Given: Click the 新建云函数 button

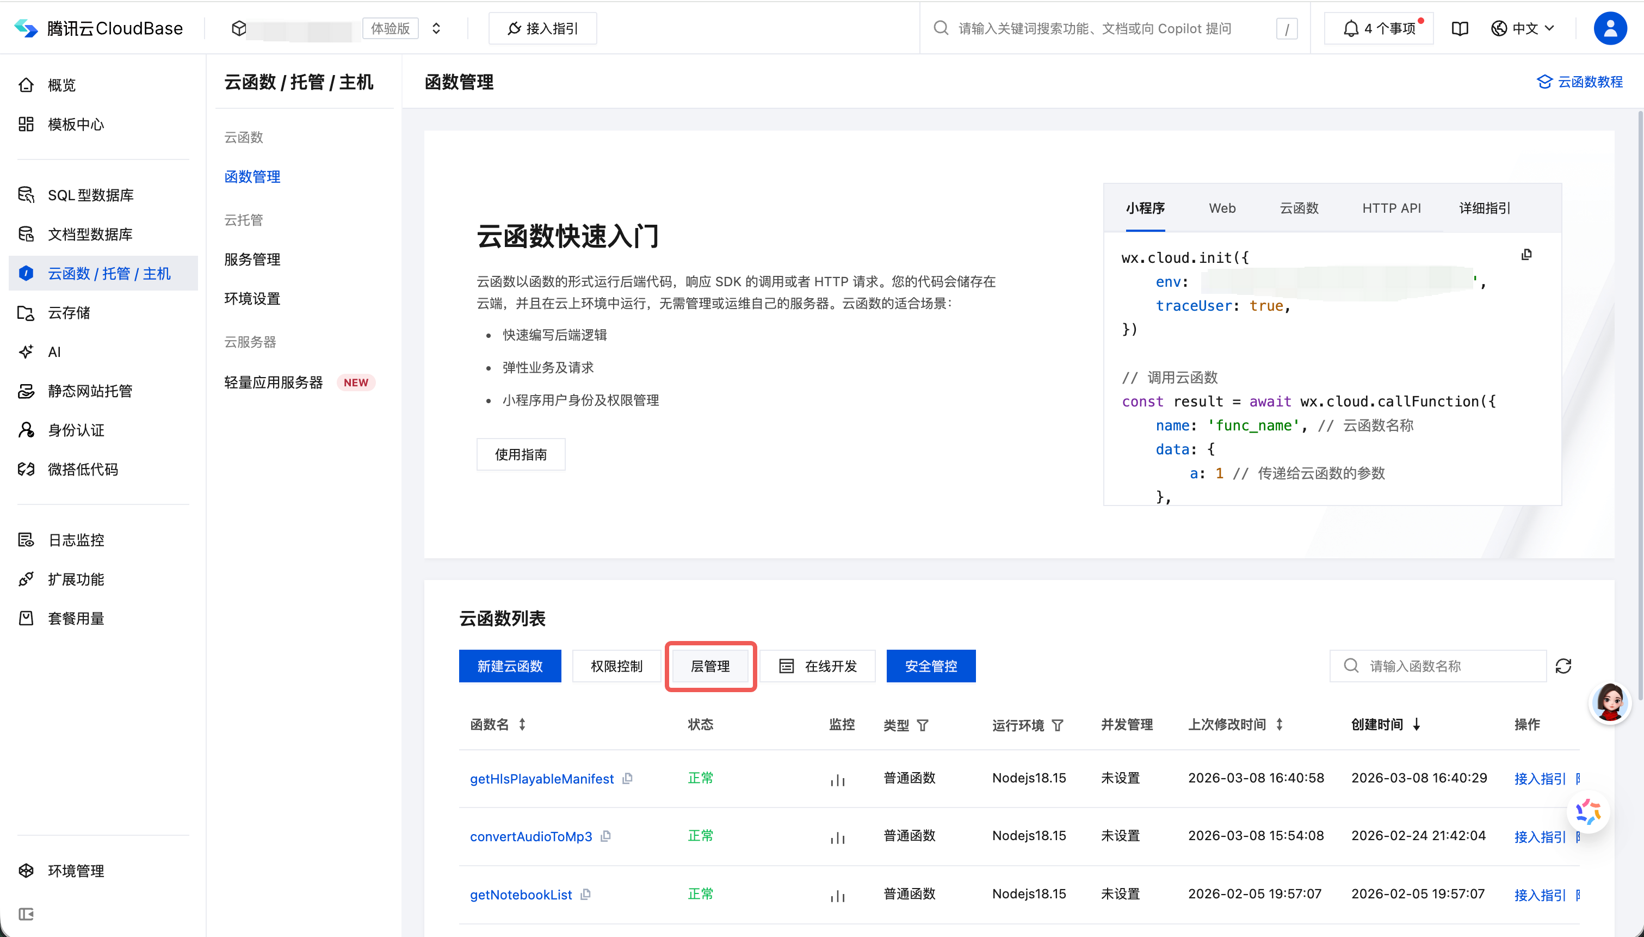Looking at the screenshot, I should 509,666.
